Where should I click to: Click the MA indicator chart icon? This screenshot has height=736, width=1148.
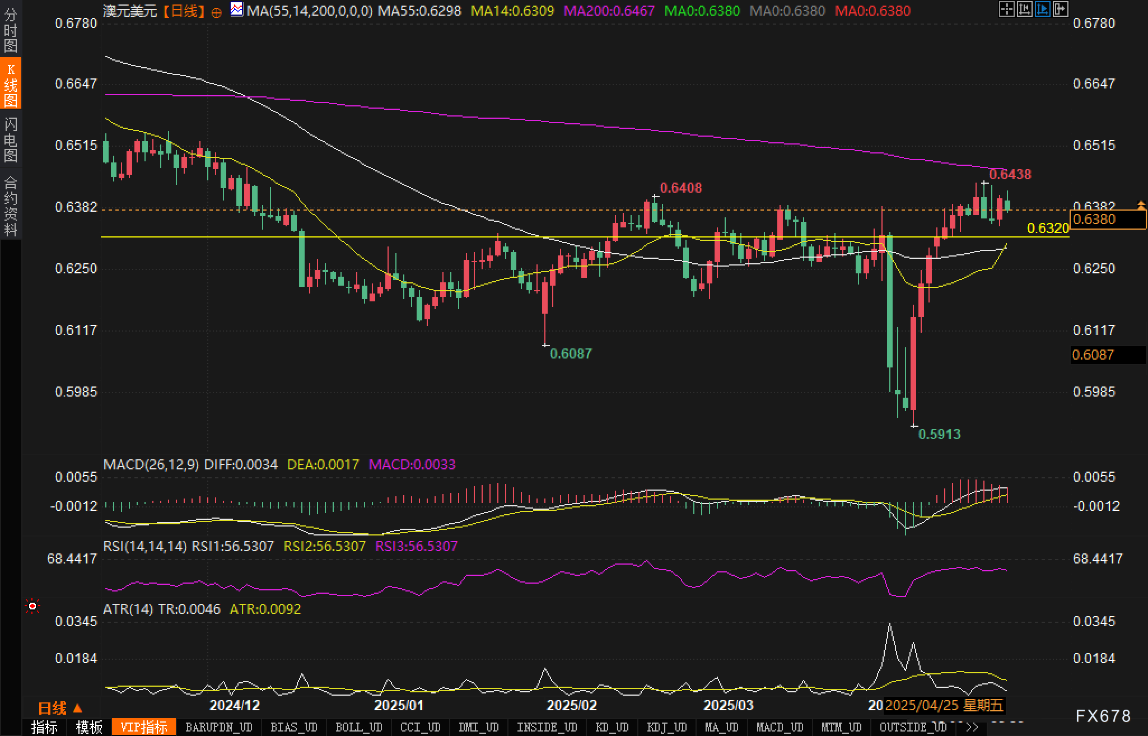click(x=237, y=10)
